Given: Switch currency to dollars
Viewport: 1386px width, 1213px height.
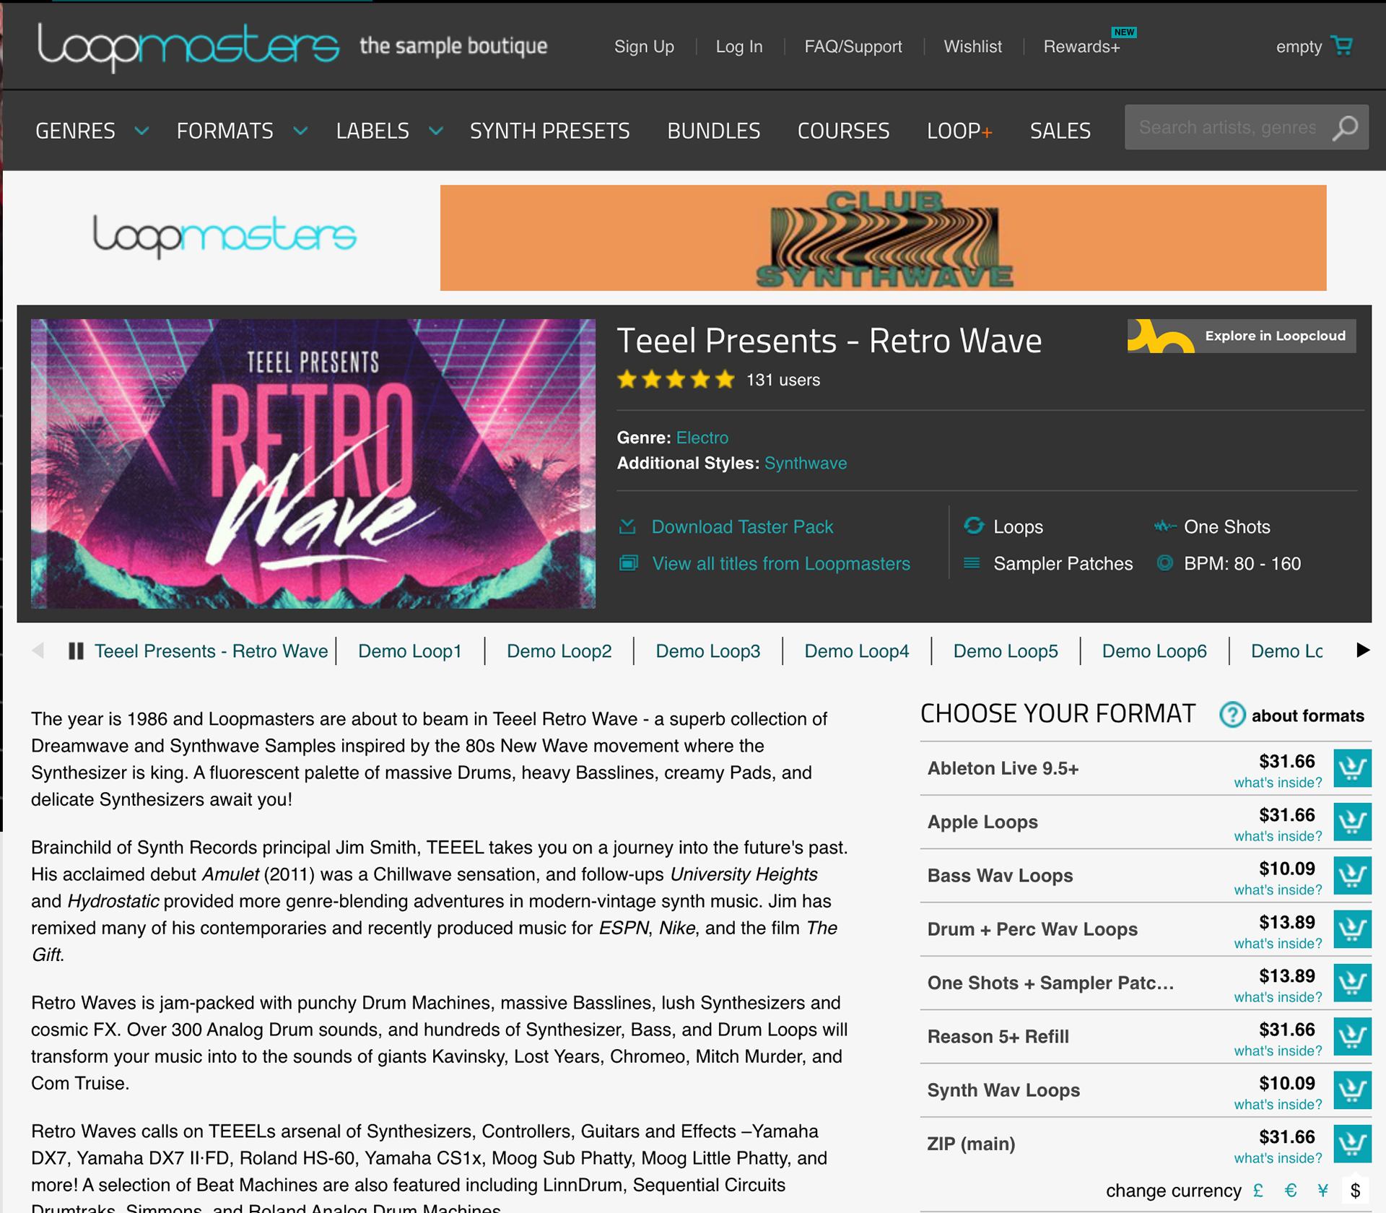Looking at the screenshot, I should tap(1355, 1190).
